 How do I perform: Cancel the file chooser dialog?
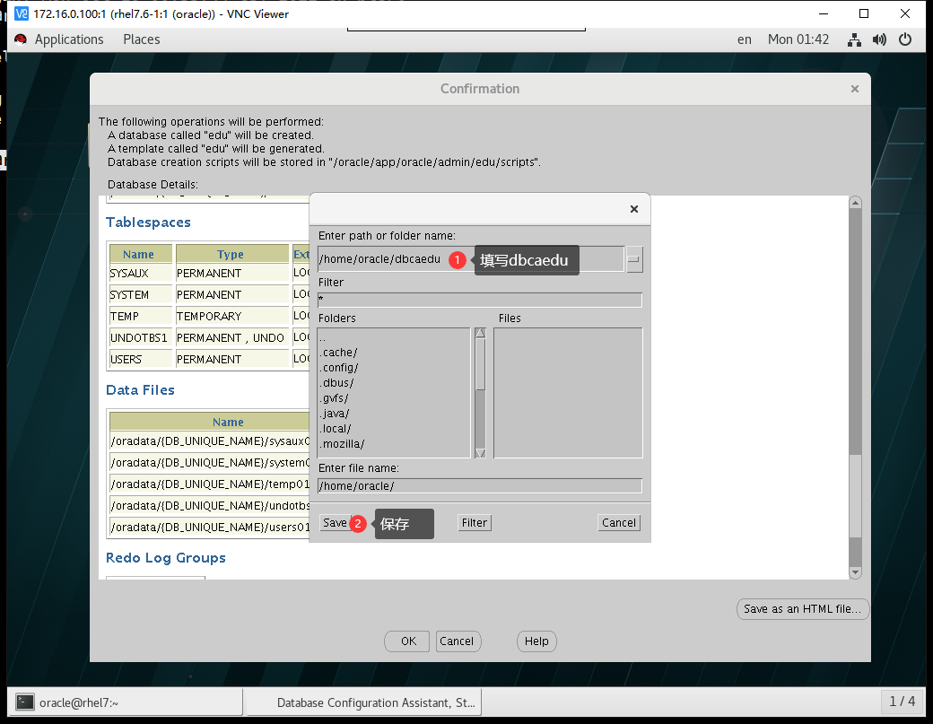coord(619,523)
